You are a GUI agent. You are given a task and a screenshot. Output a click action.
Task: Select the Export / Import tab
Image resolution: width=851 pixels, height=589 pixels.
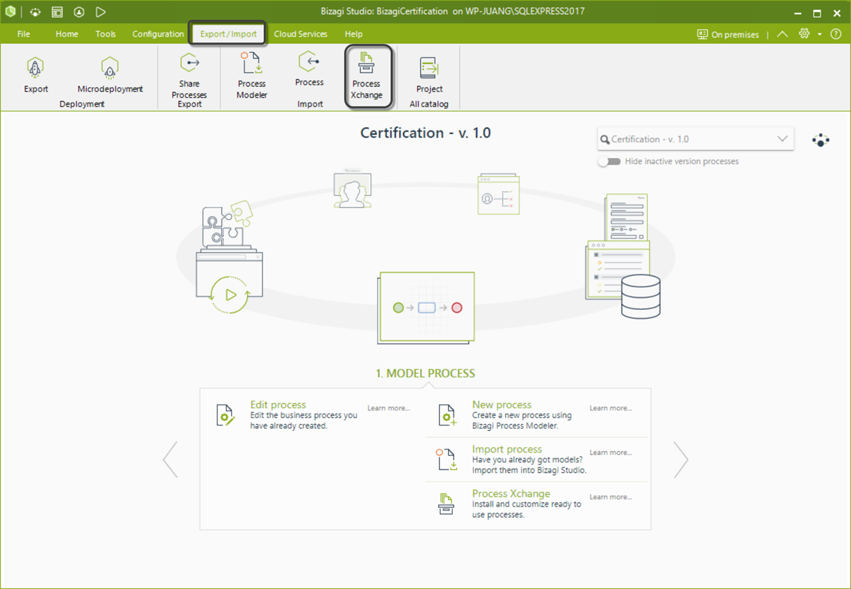click(229, 34)
